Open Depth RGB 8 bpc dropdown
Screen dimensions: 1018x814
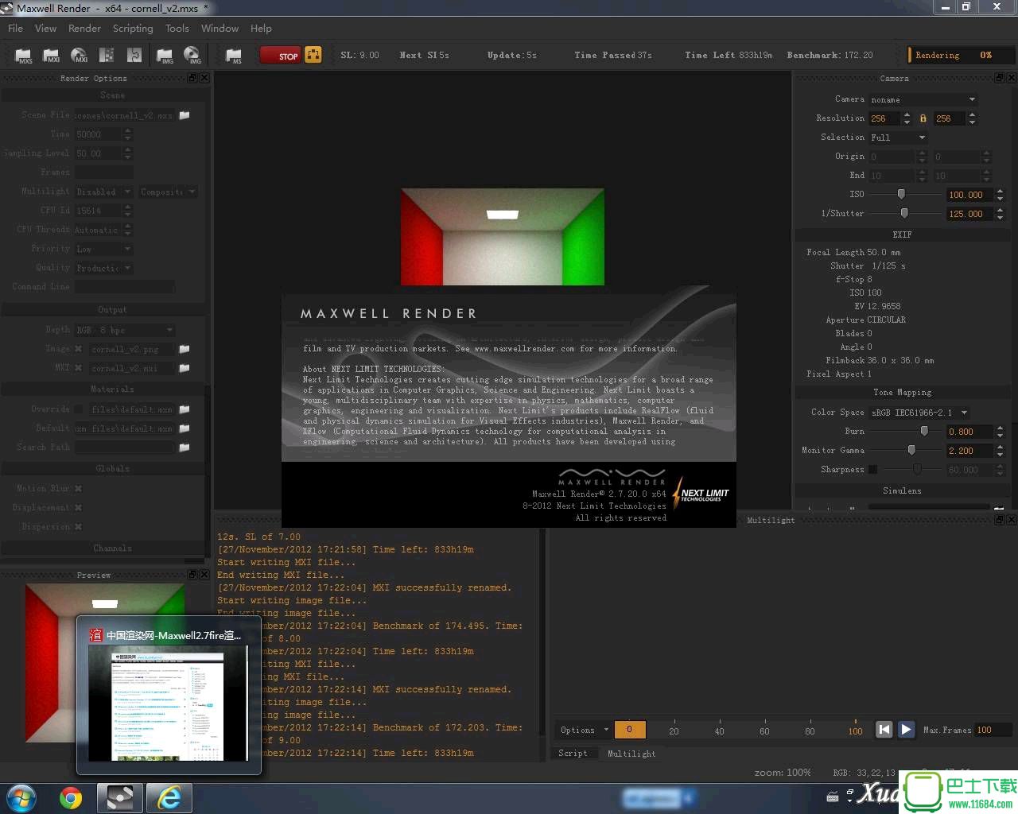pyautogui.click(x=125, y=330)
